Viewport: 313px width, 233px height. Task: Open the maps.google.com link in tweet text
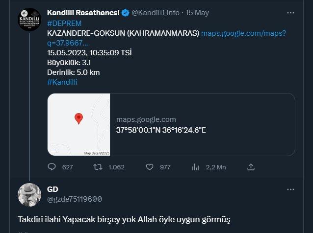tap(167, 38)
